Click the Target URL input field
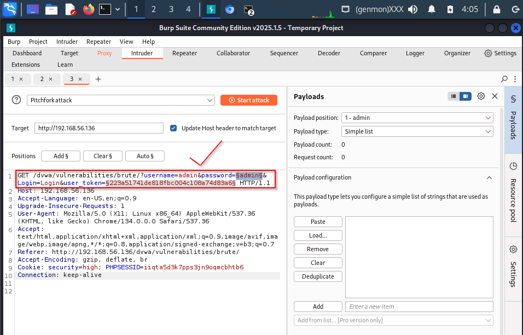 [x=98, y=128]
